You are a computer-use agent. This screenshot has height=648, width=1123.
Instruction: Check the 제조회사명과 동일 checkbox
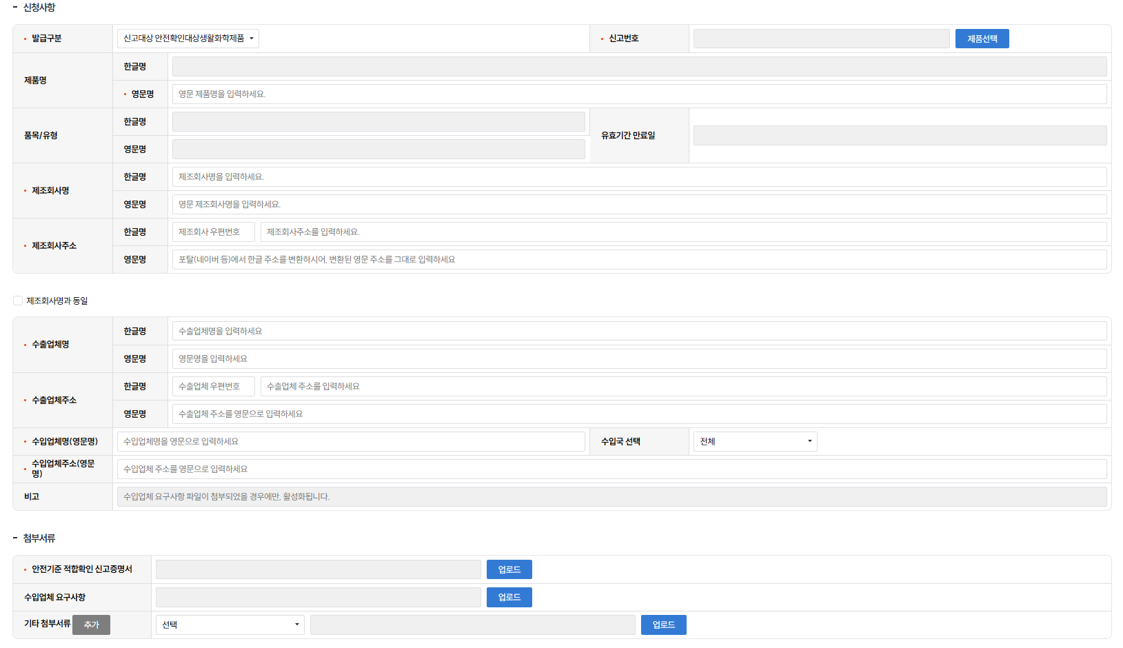pyautogui.click(x=18, y=301)
